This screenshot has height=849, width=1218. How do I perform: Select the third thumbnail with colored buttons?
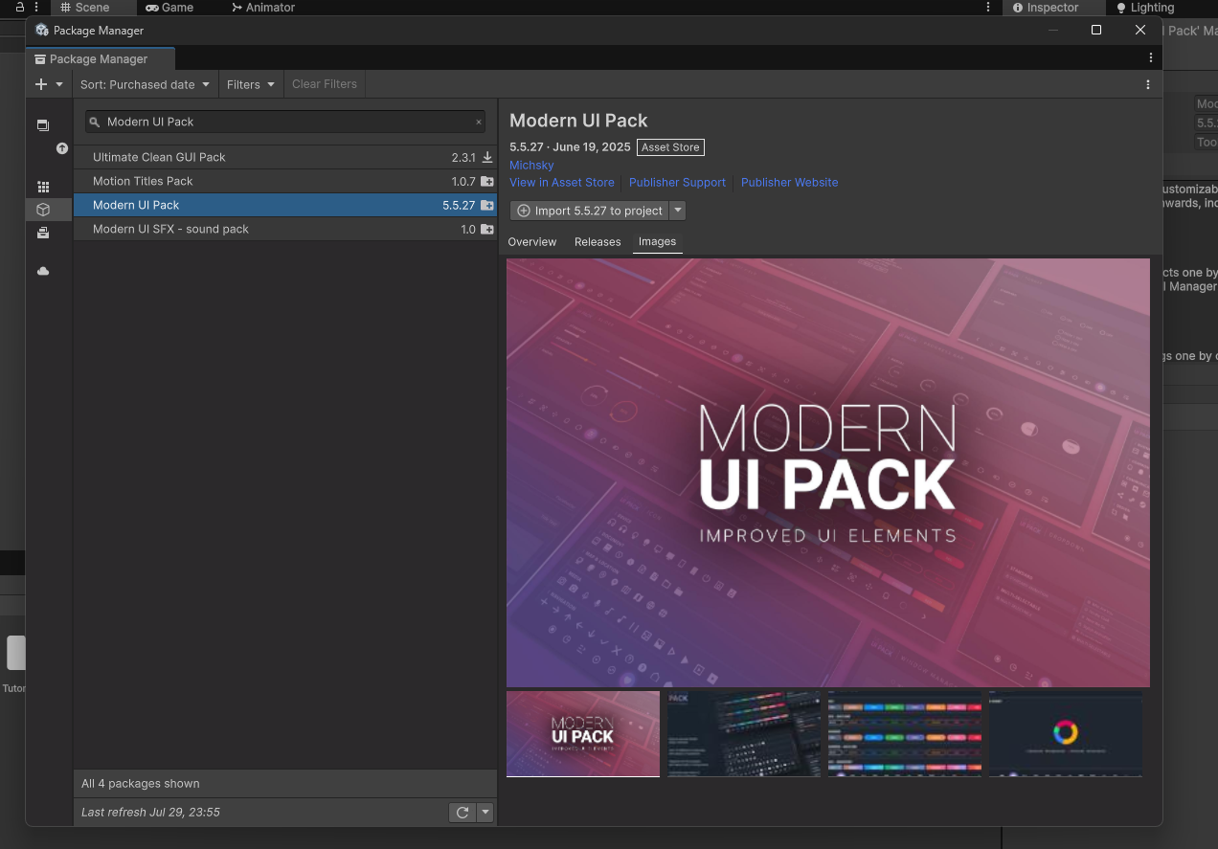905,733
